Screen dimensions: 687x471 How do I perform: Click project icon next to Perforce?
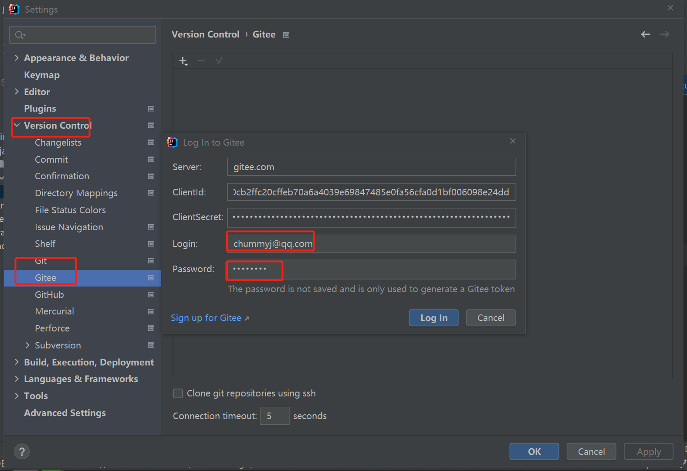pyautogui.click(x=151, y=328)
